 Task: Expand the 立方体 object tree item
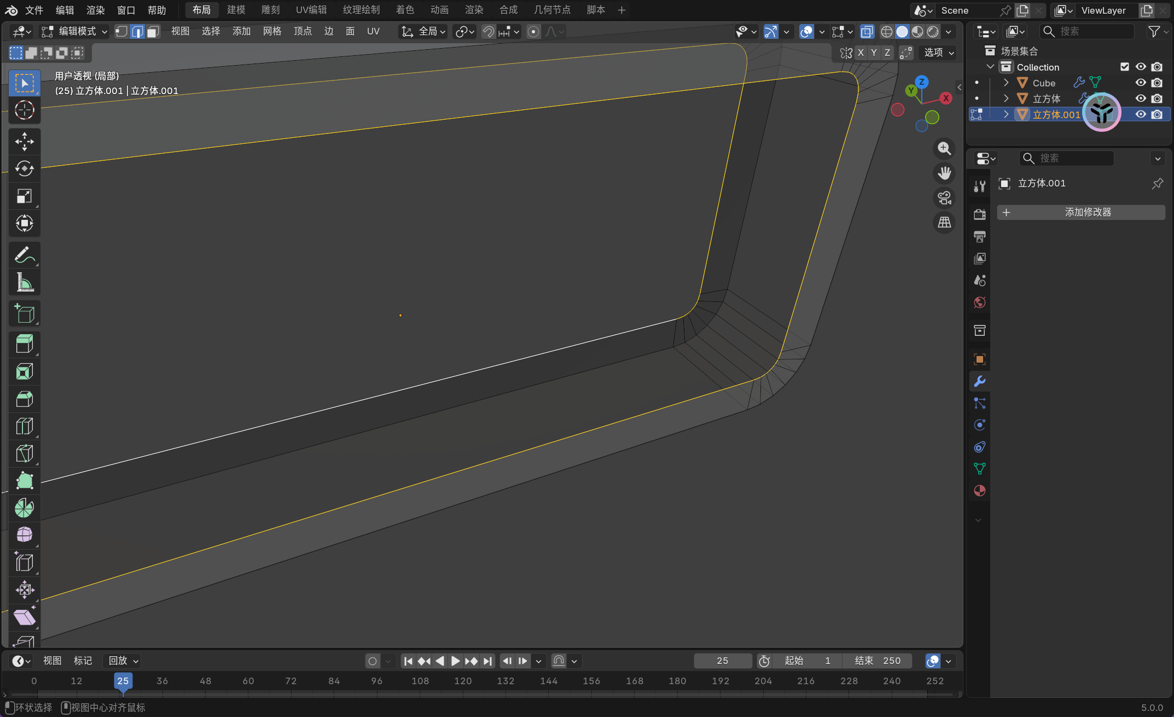(1006, 98)
